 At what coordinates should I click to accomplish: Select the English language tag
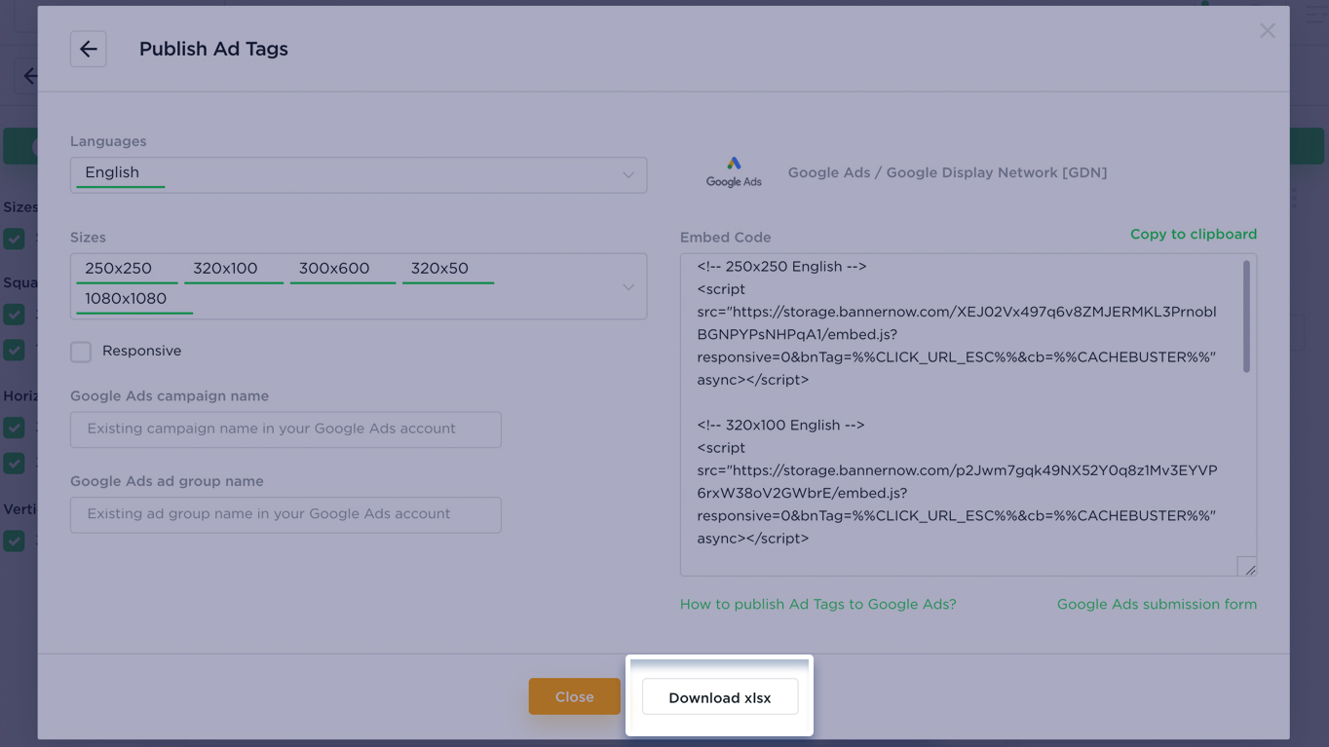(121, 173)
